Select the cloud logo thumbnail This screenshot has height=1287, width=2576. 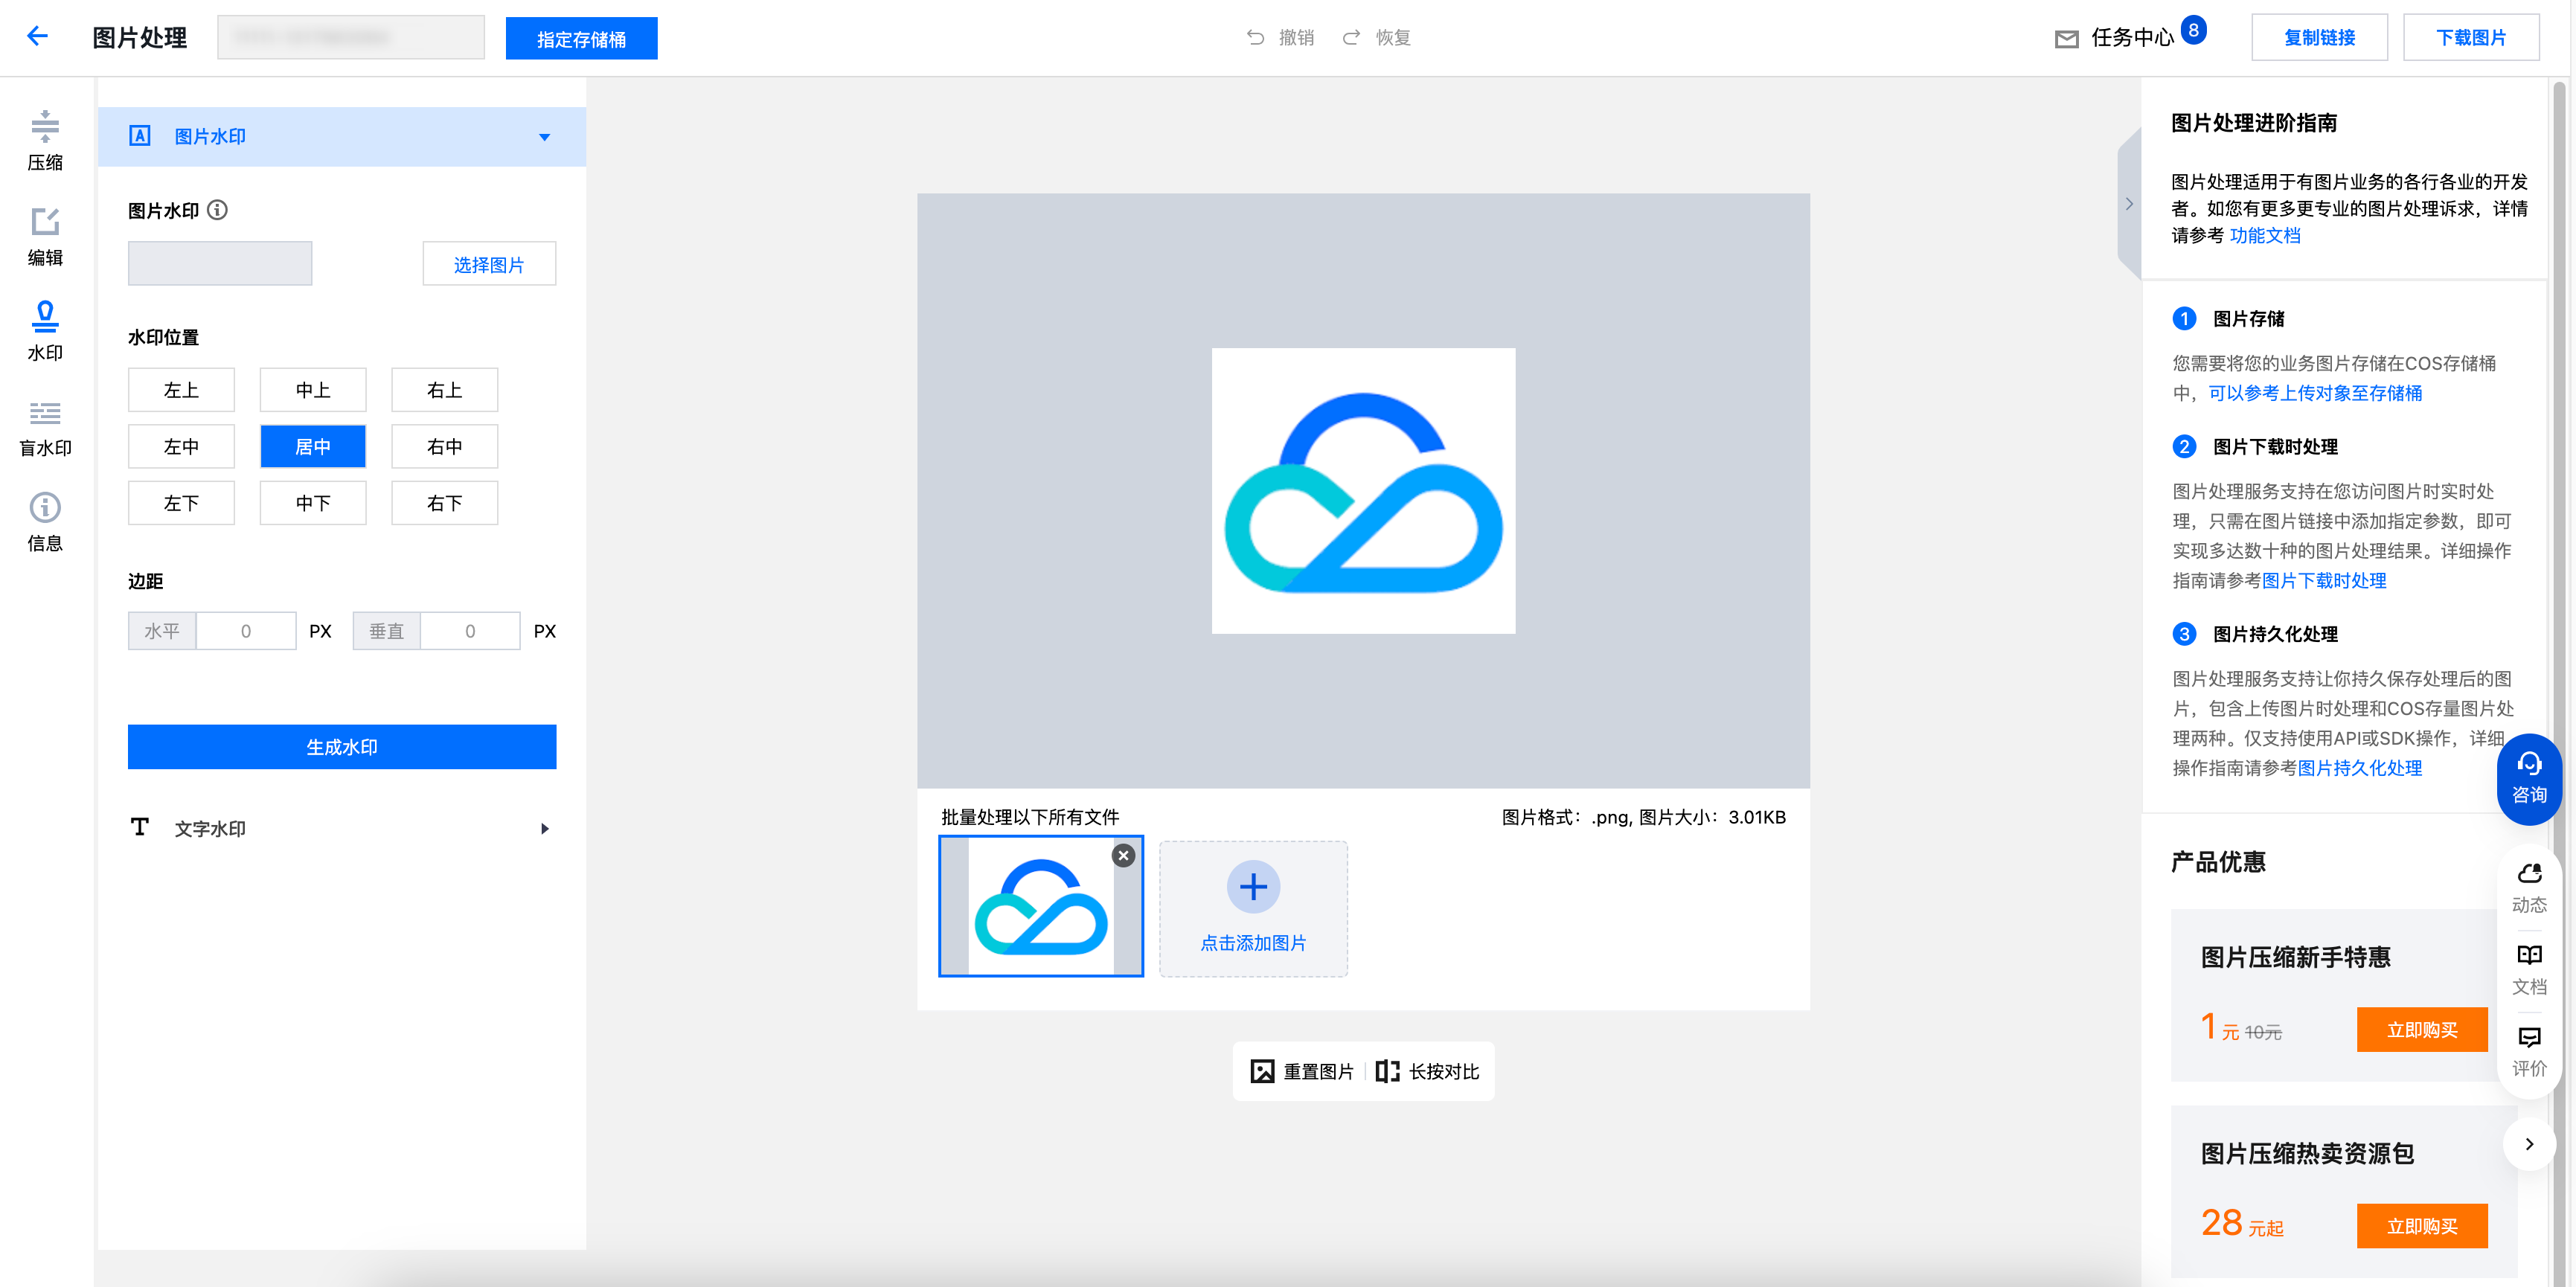tap(1041, 906)
